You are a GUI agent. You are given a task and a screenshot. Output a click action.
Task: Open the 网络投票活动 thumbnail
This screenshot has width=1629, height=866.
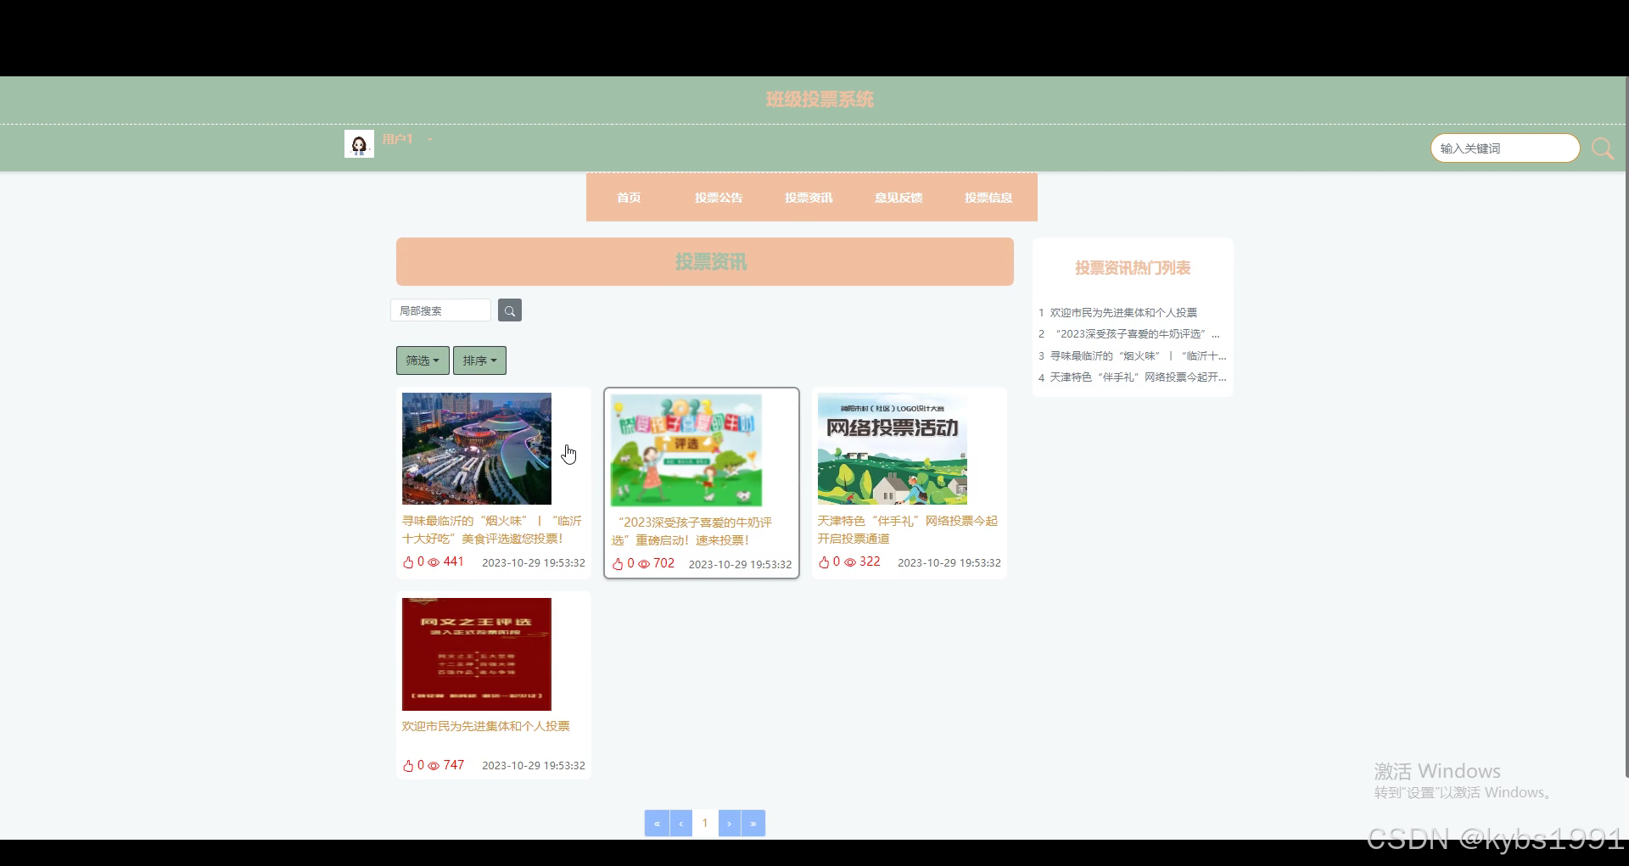(893, 449)
